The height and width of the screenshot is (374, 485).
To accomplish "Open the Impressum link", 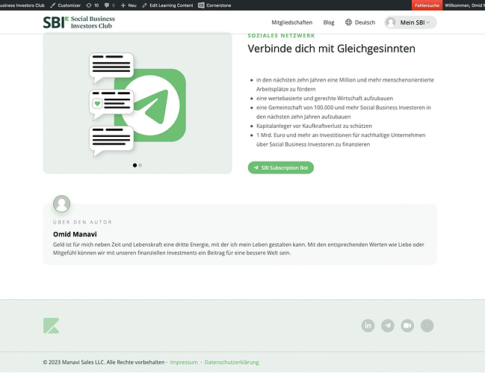I will (184, 362).
